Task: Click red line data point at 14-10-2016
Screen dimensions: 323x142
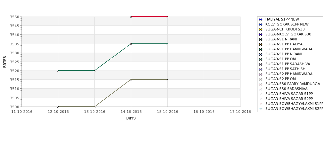Action: tap(131, 17)
